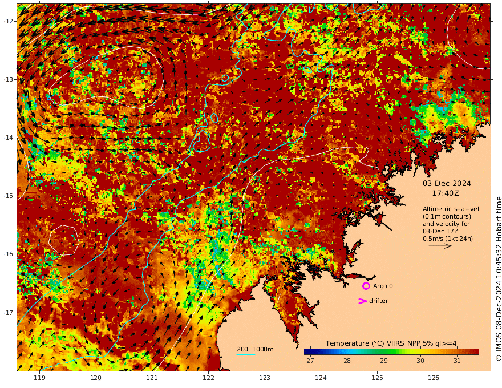Click the '(0.1m contours)' caption line
This screenshot has height=388, width=502.
pyautogui.click(x=447, y=216)
